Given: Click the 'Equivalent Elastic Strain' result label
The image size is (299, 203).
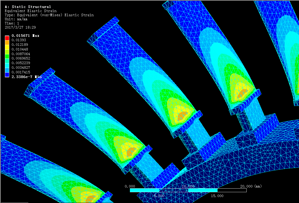Looking at the screenshot, I should 31,11.
